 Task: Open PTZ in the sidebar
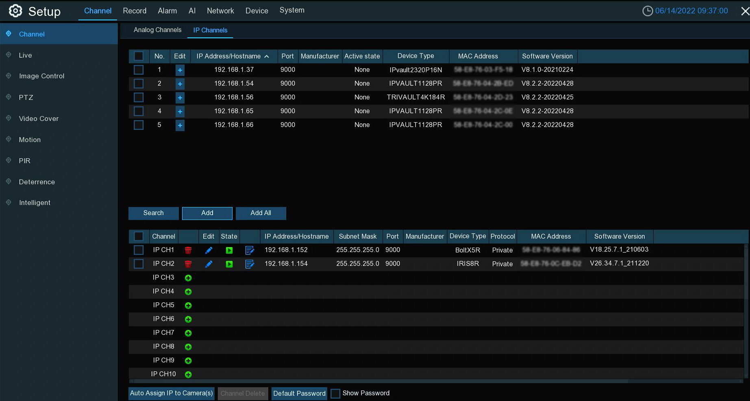pos(59,97)
